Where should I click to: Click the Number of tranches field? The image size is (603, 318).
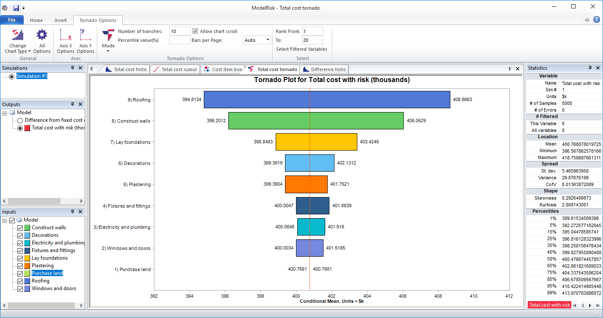point(180,31)
